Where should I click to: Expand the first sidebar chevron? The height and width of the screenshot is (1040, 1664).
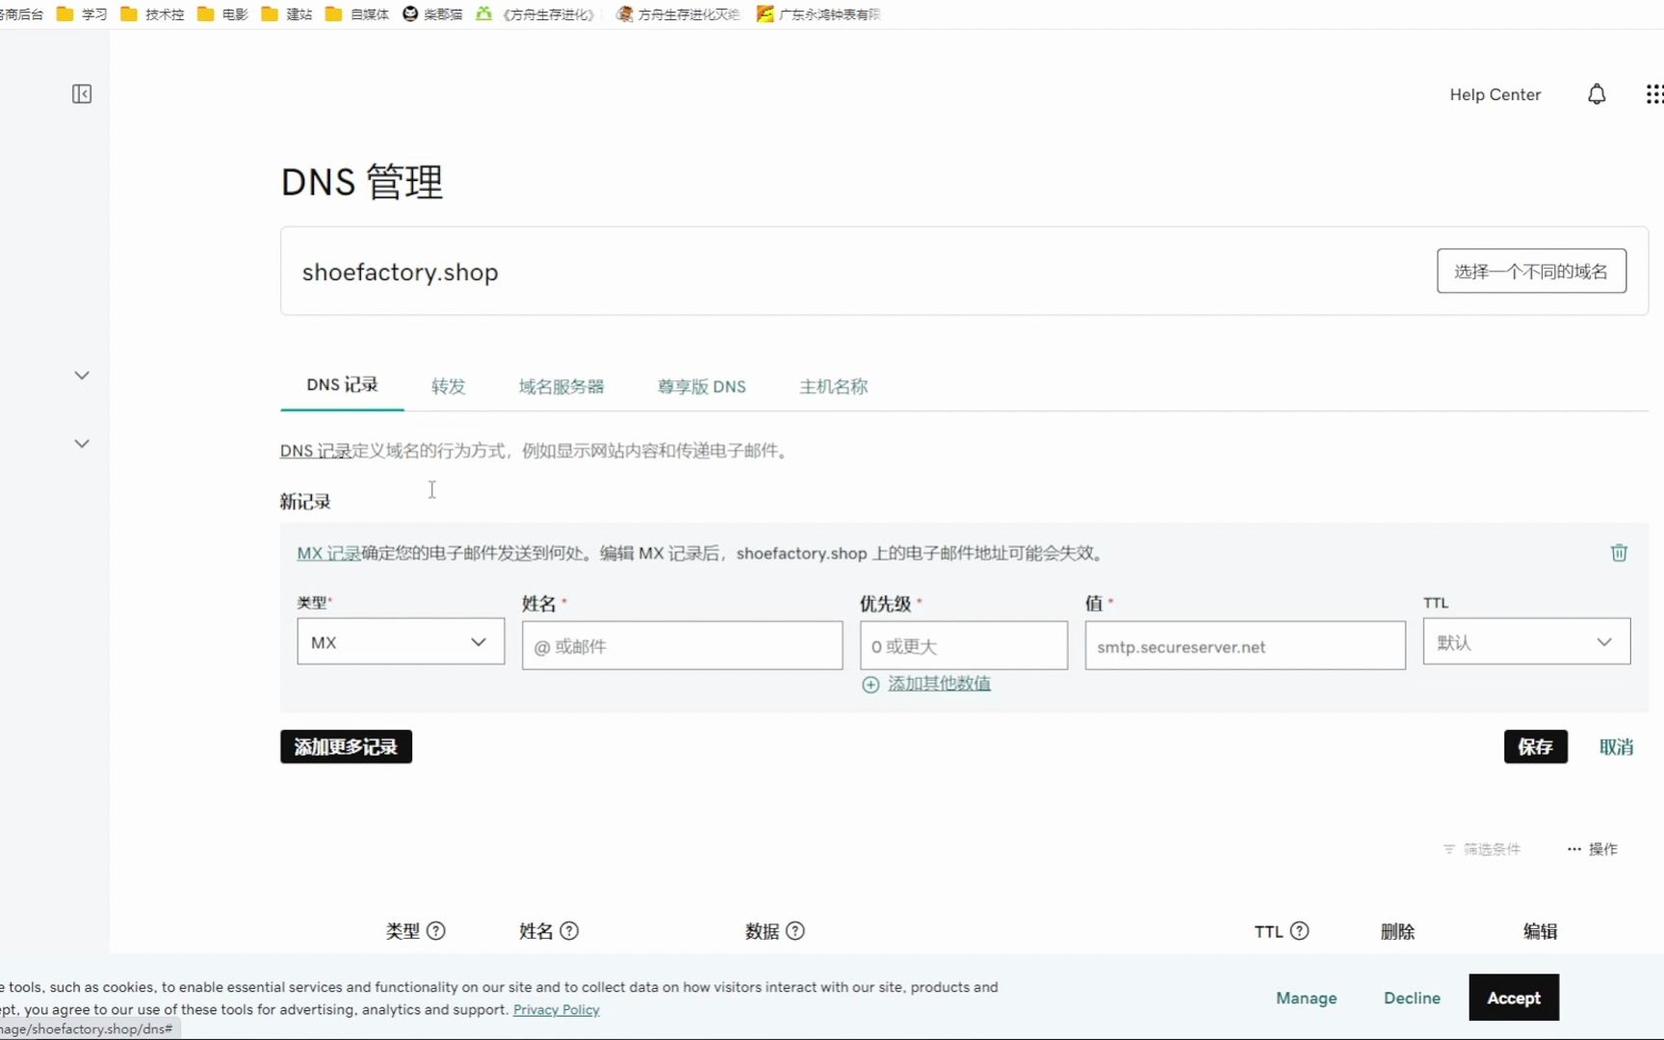pyautogui.click(x=82, y=376)
